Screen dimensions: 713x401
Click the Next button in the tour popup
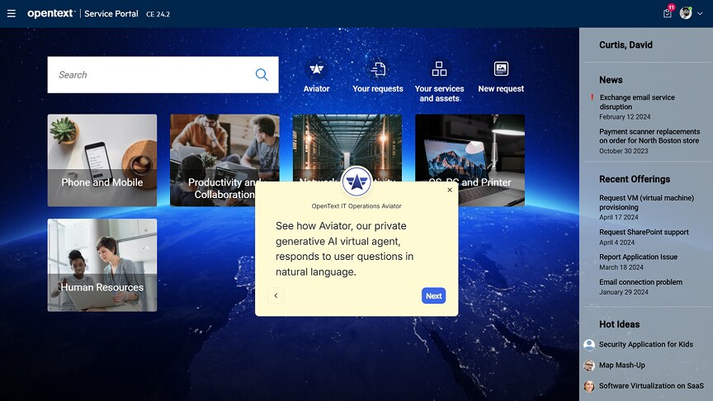433,295
